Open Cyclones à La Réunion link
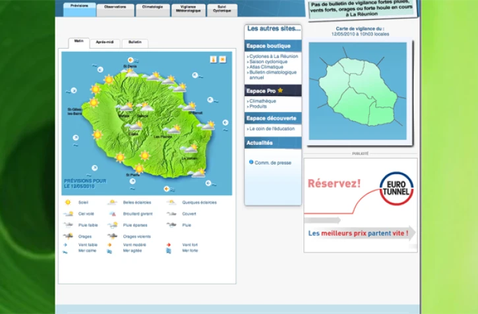This screenshot has height=314, width=478. pyautogui.click(x=274, y=57)
